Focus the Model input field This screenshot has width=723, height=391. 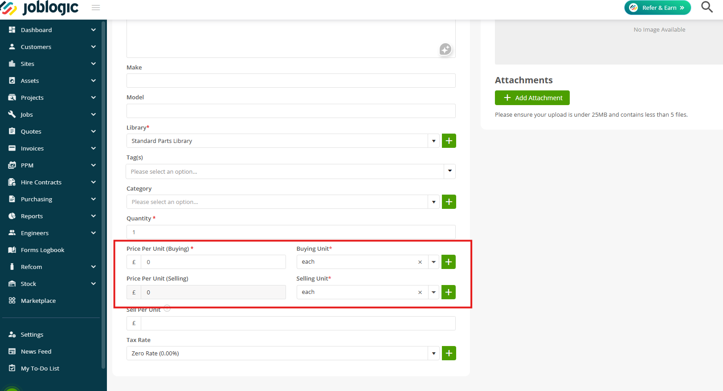pos(291,111)
